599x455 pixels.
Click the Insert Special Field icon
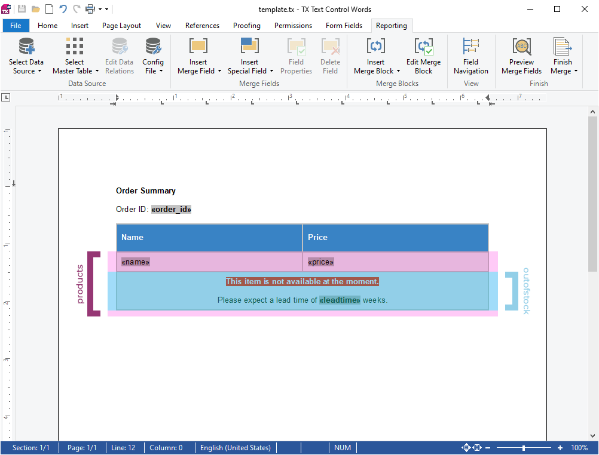click(x=249, y=46)
